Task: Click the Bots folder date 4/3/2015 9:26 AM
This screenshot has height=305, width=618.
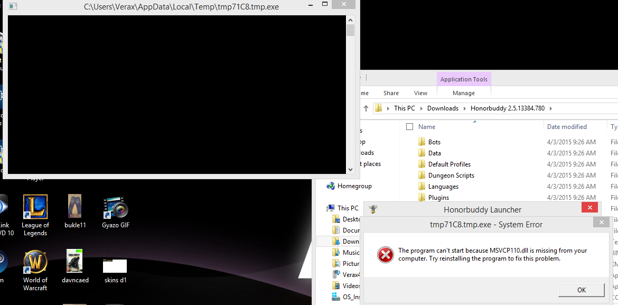Action: tap(571, 142)
